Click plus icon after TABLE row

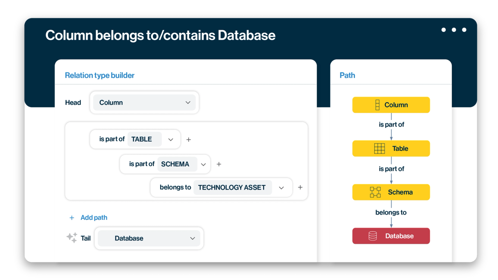[188, 140]
